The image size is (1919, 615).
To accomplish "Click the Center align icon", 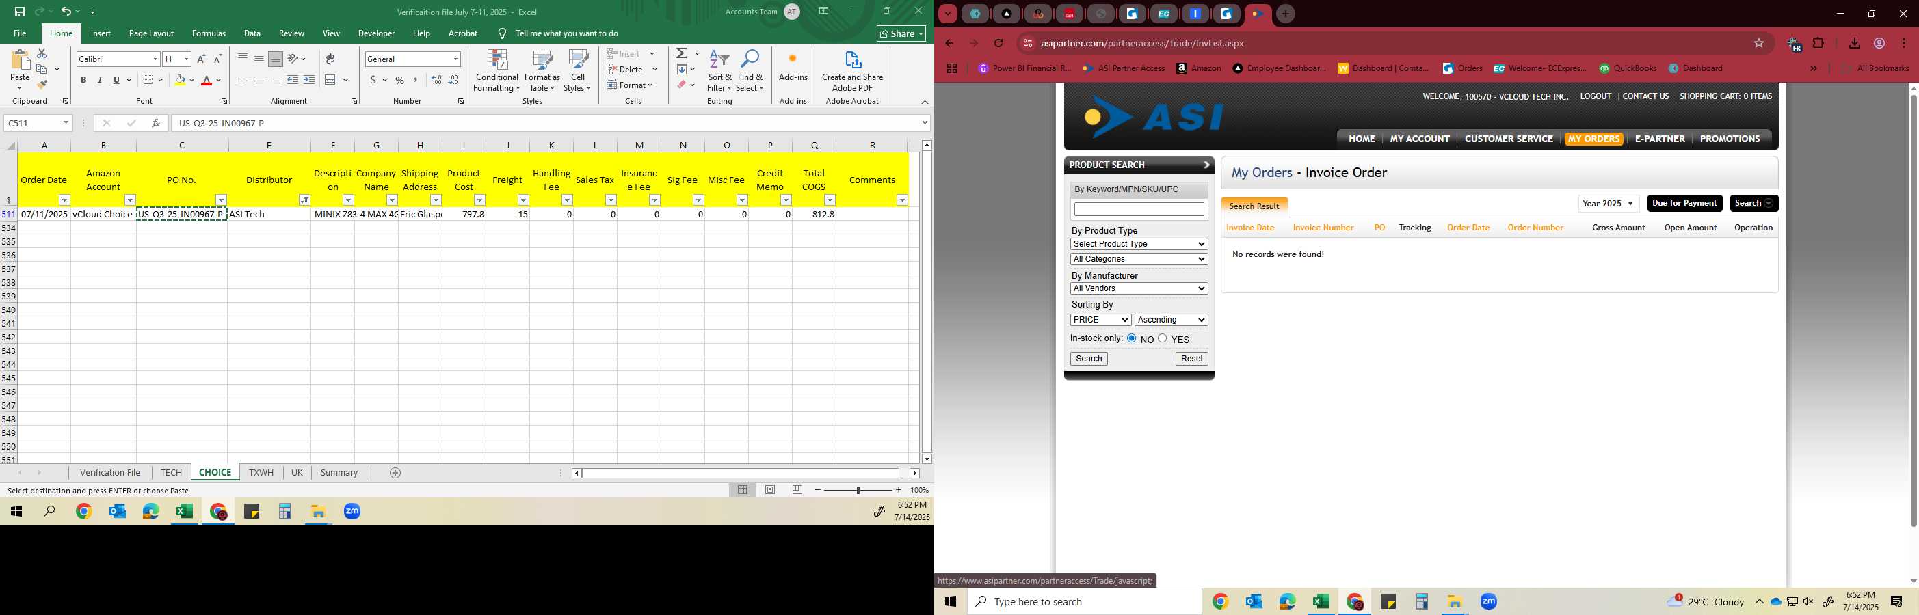I will 259,81.
